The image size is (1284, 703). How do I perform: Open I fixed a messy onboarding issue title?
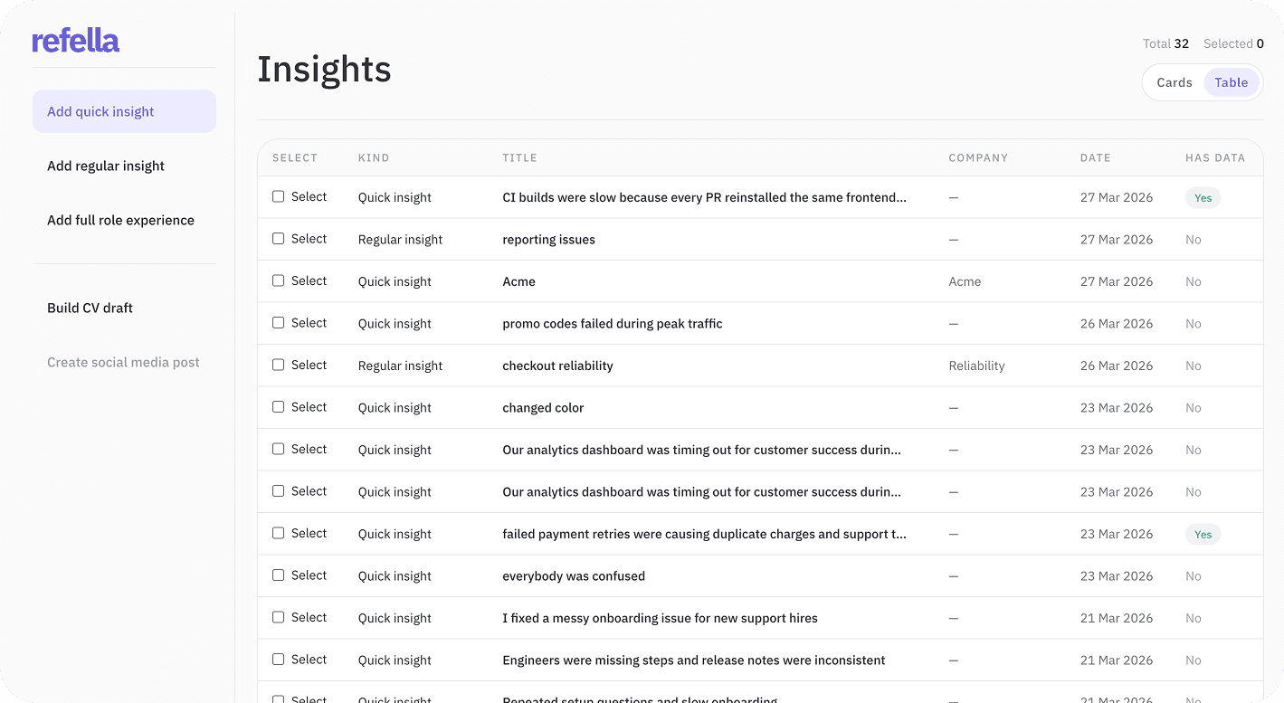point(660,618)
